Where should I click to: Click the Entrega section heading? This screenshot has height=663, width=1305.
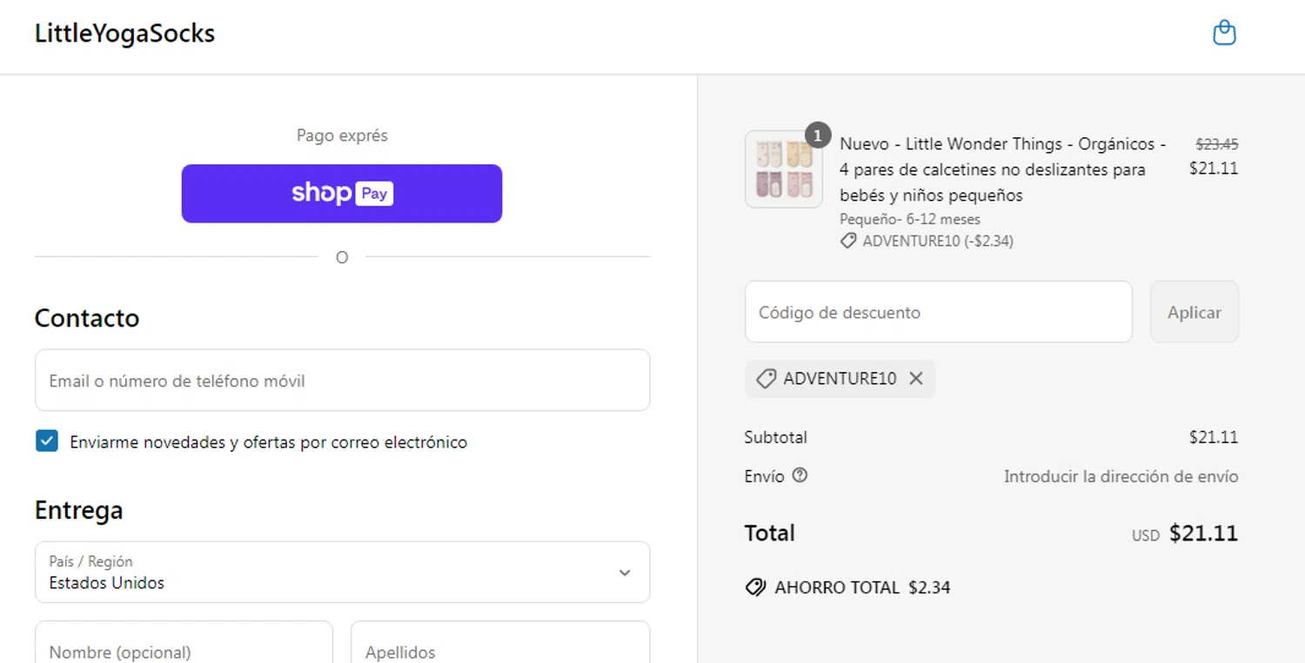(78, 510)
